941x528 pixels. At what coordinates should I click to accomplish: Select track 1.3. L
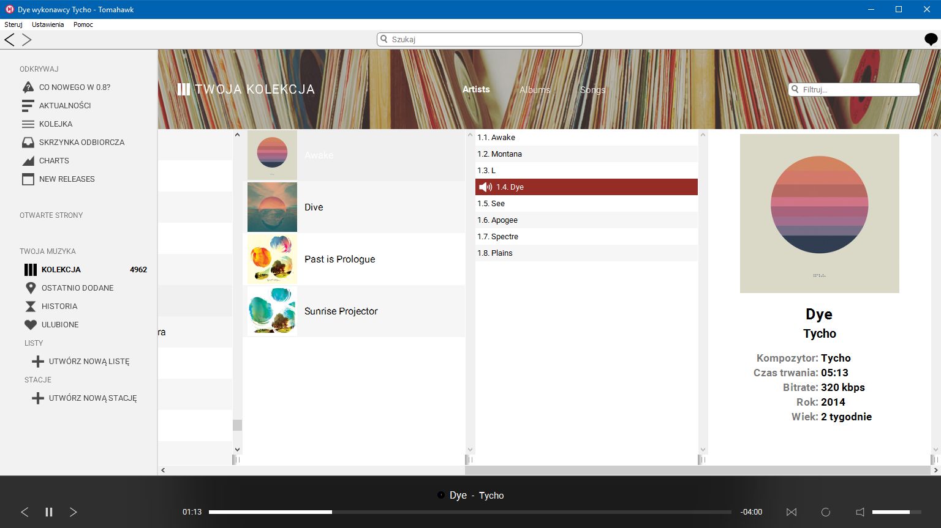click(x=586, y=170)
